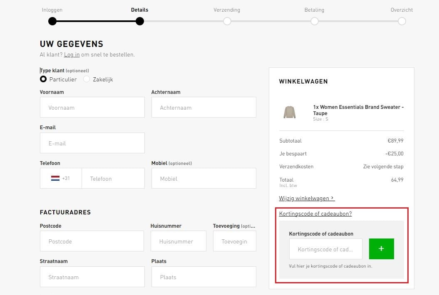
Task: Click the 'Log in' link for existing customers
Action: (x=72, y=55)
